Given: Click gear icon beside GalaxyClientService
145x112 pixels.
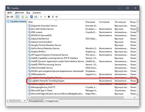Looking at the screenshot, I should (x=29, y=39).
